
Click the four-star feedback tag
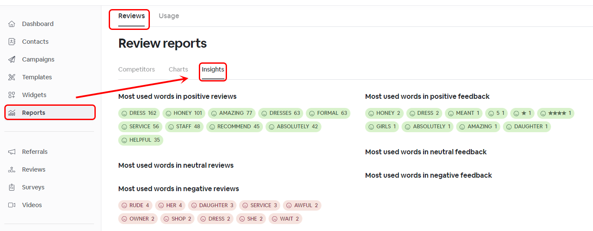(x=555, y=113)
